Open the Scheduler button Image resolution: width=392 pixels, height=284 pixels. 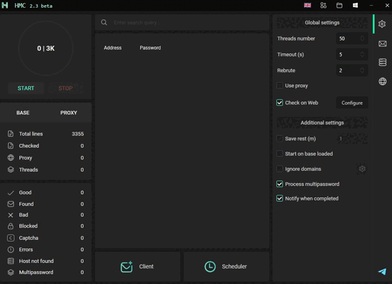[226, 267]
